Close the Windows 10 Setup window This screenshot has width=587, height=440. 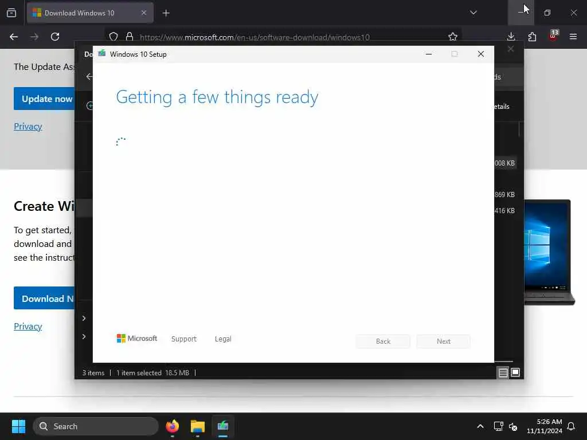pos(481,54)
